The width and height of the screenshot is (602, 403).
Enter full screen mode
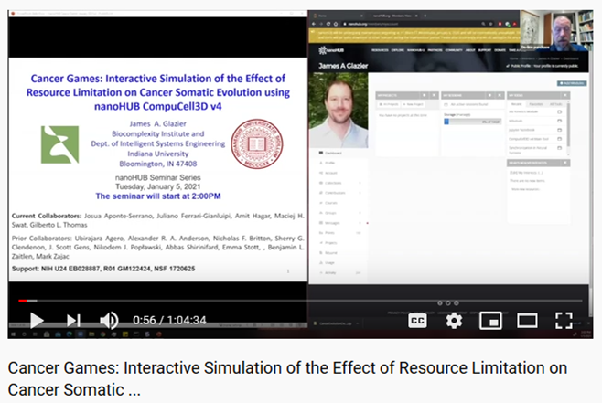[x=564, y=320]
